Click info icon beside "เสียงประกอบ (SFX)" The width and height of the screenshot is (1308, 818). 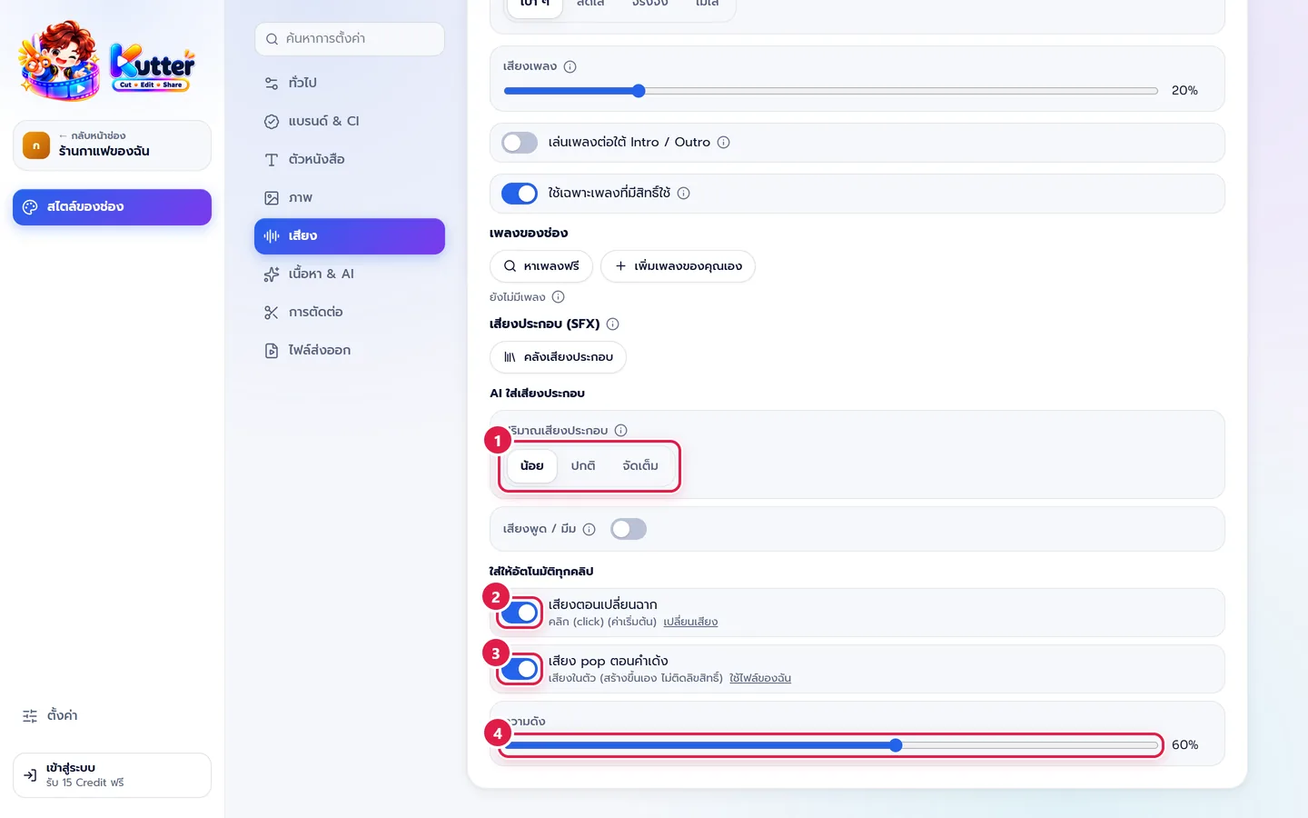(613, 324)
